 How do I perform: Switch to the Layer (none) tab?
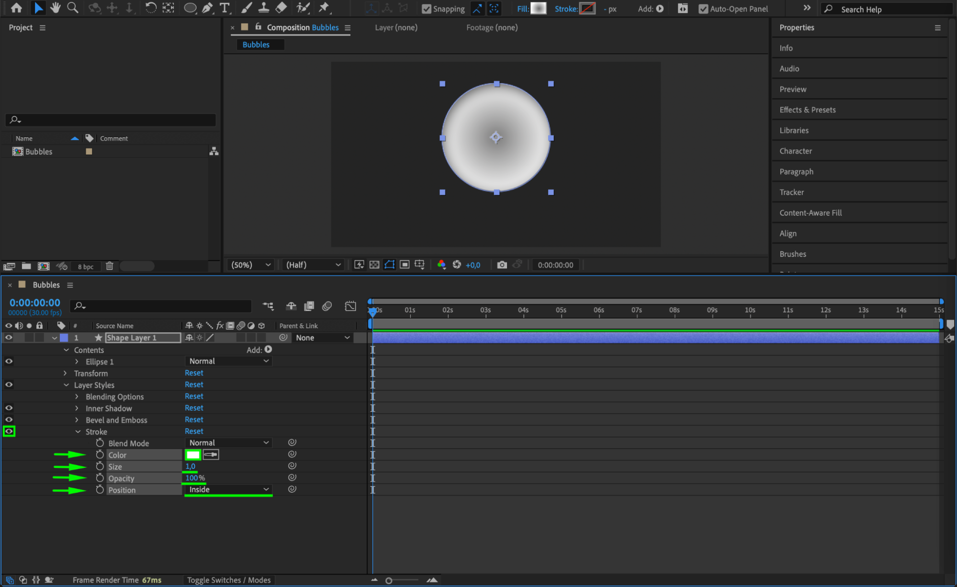click(396, 27)
